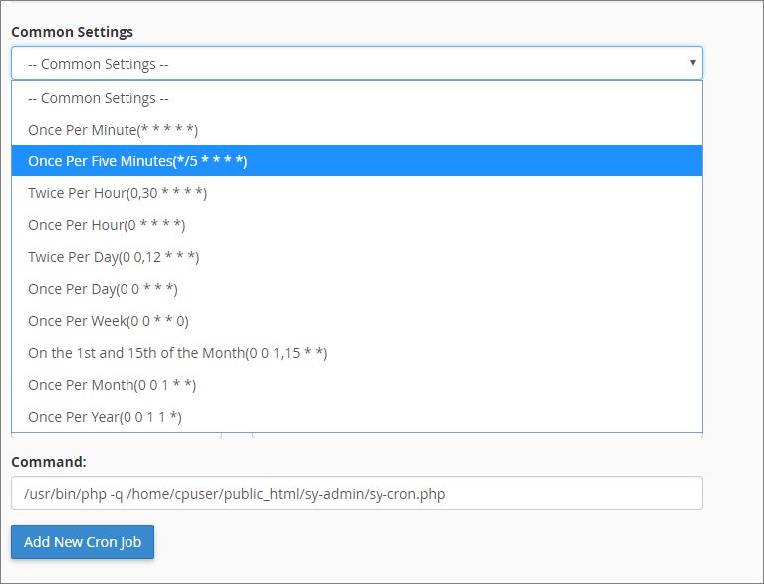Choose Once Per Minute option

coord(357,130)
